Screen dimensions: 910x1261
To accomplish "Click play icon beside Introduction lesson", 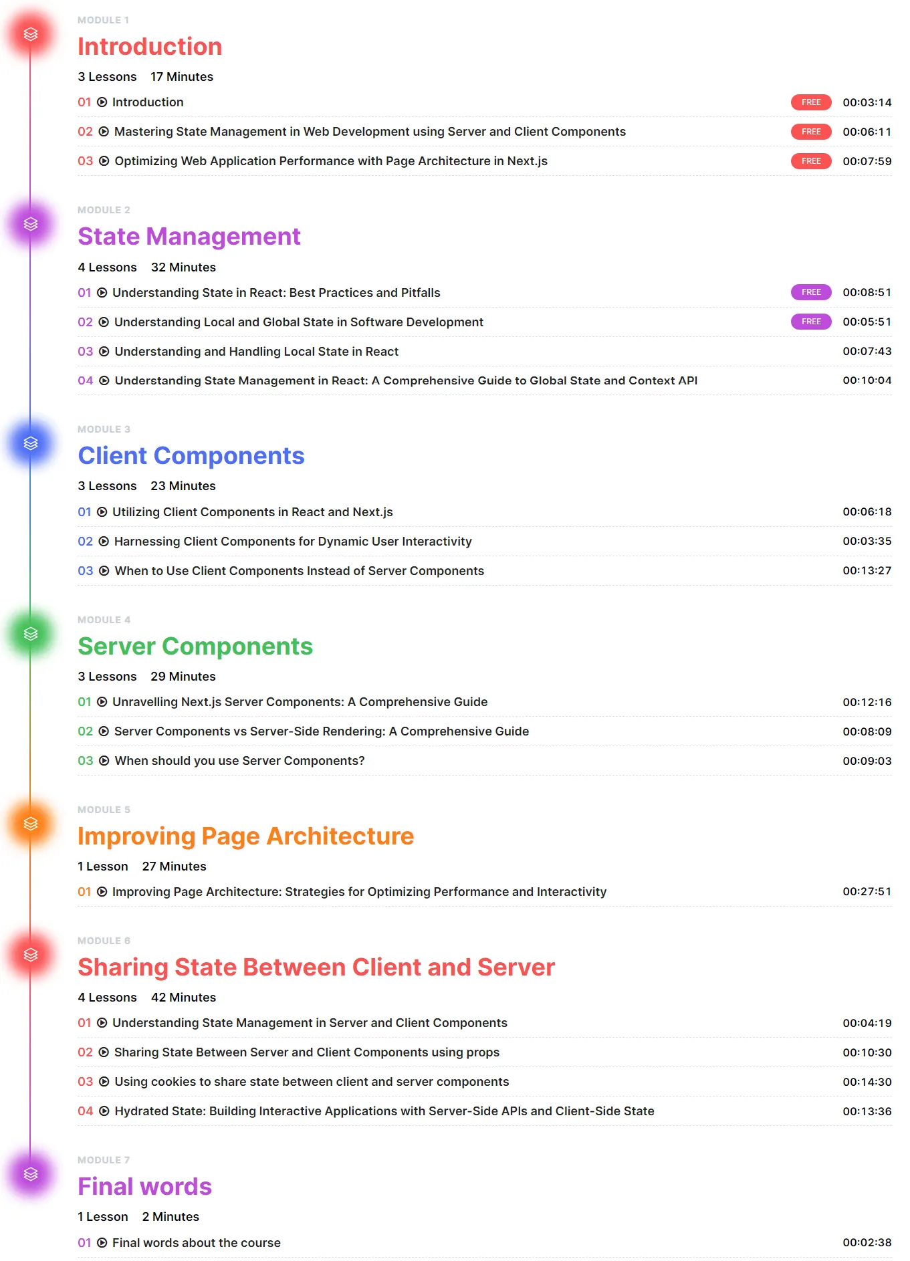I will tap(102, 102).
